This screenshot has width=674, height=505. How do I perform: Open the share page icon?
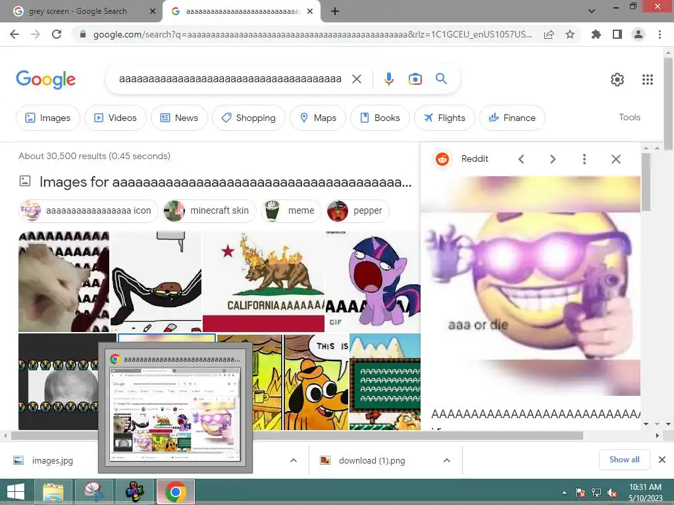549,34
